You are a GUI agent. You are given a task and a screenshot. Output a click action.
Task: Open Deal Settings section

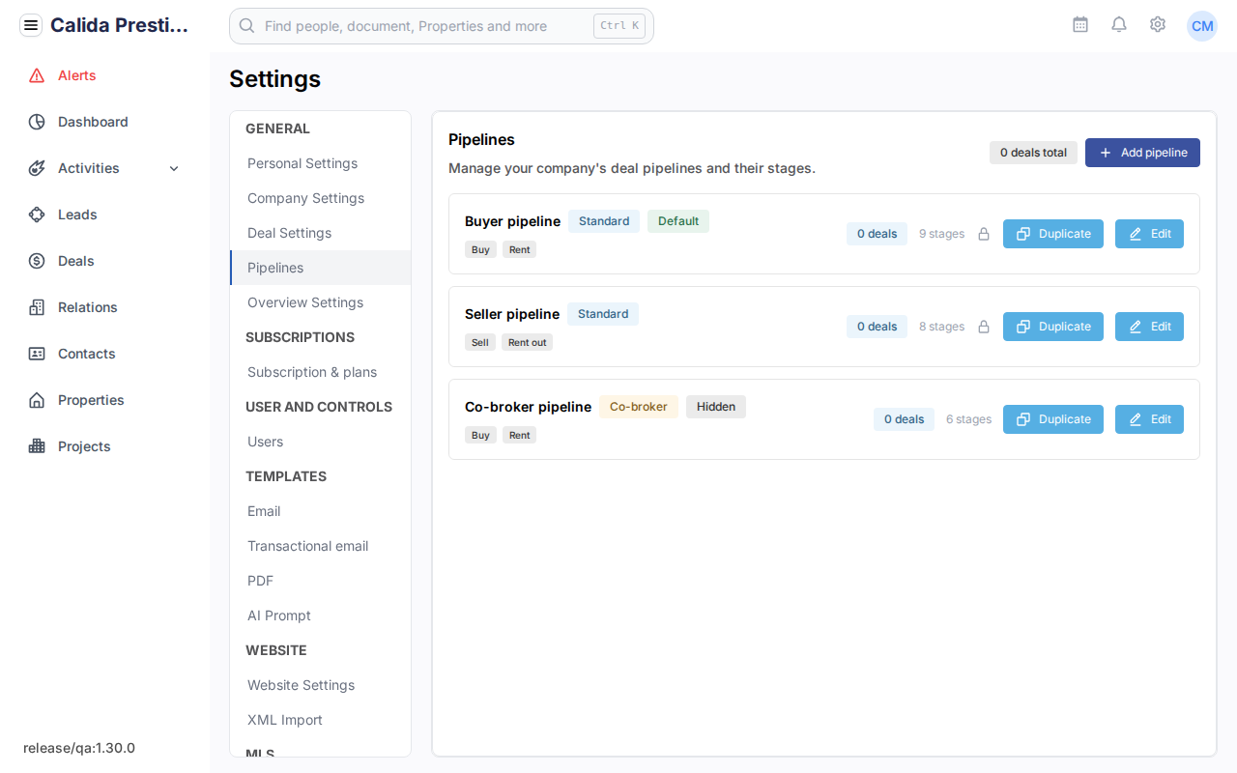(x=321, y=233)
